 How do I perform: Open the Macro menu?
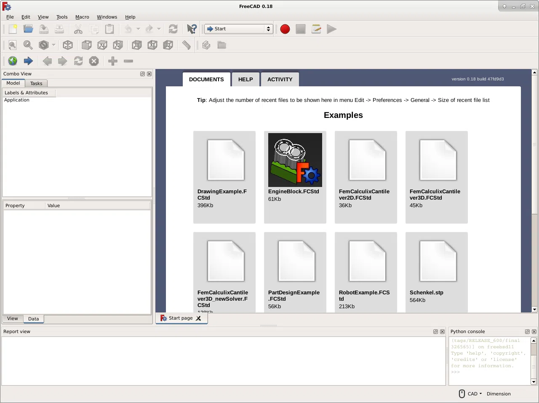82,17
